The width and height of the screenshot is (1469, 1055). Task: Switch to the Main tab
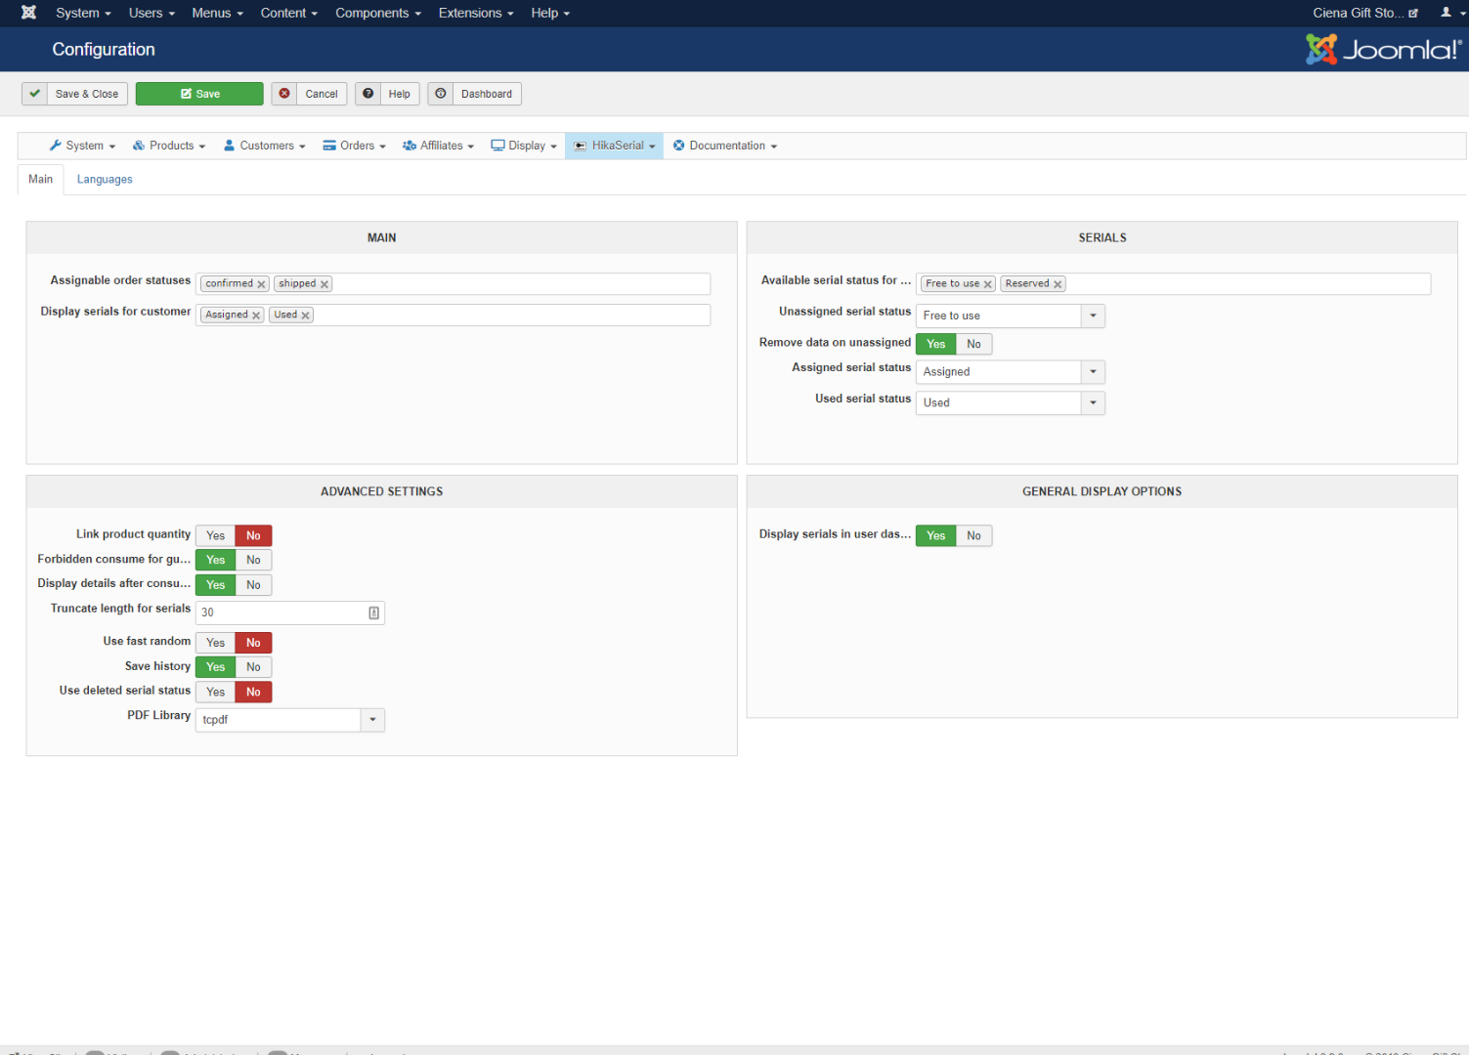pos(41,180)
